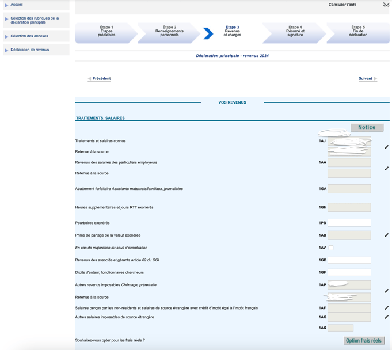Click Retenue à la source field under 1AA

[349, 173]
